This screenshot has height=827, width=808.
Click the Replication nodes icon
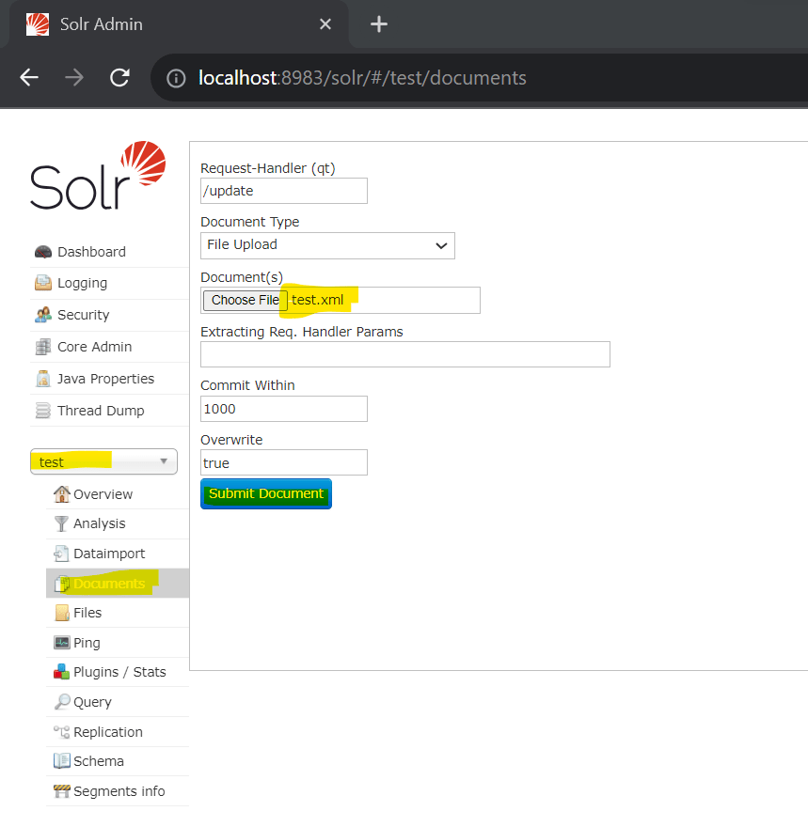62,731
